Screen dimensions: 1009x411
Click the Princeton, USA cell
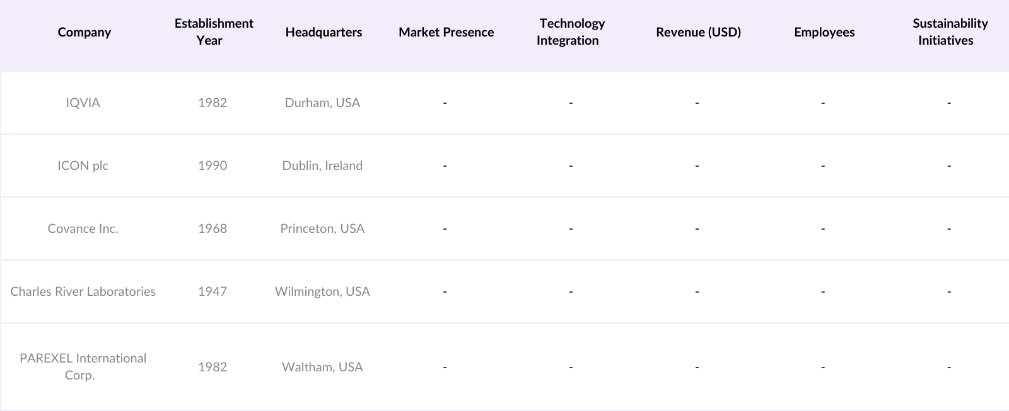(322, 228)
